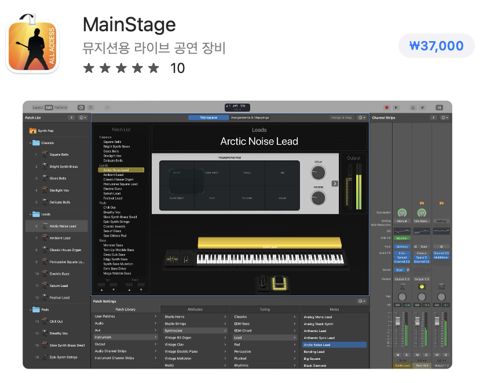Screen dimensions: 483x383
Task: Mute the Synth Lead channel strip
Action: (x=398, y=355)
